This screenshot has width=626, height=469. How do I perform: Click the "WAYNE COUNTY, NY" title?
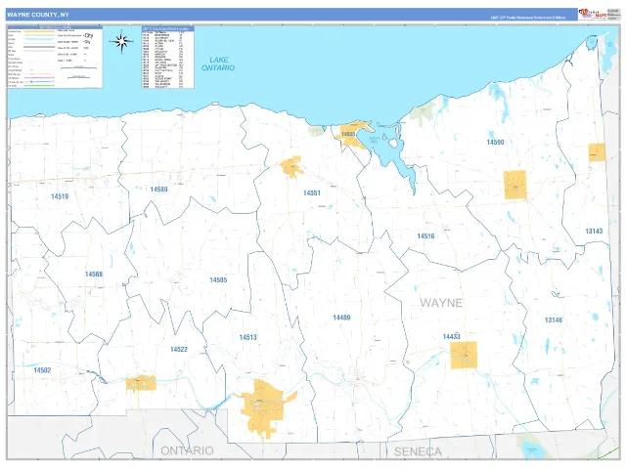[x=38, y=15]
